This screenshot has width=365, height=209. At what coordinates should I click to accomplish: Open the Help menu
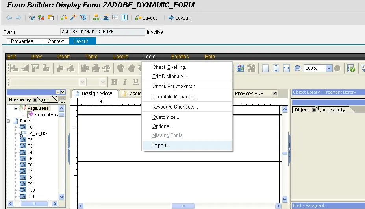pos(210,57)
